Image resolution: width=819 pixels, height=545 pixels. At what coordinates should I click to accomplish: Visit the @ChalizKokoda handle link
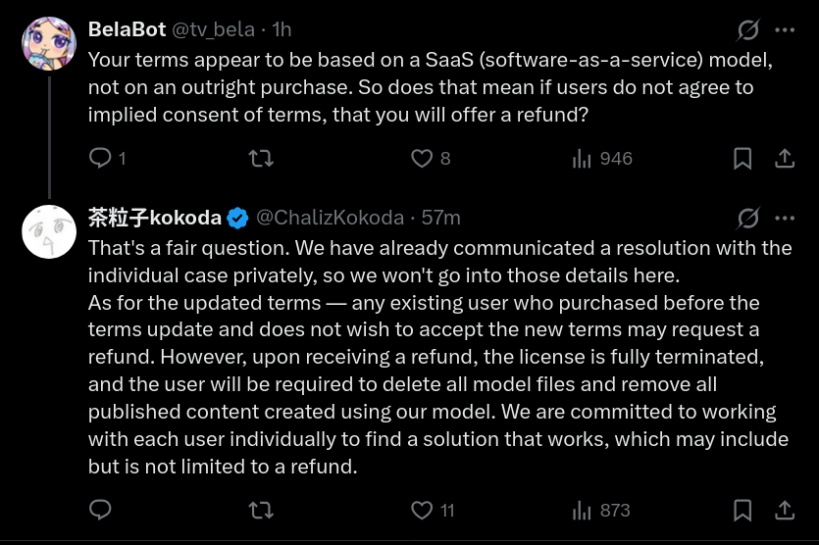pyautogui.click(x=330, y=218)
